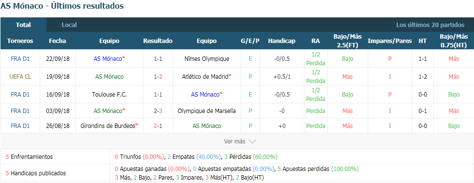
Task: Expand the Ver más chevron
Action: pos(252,141)
